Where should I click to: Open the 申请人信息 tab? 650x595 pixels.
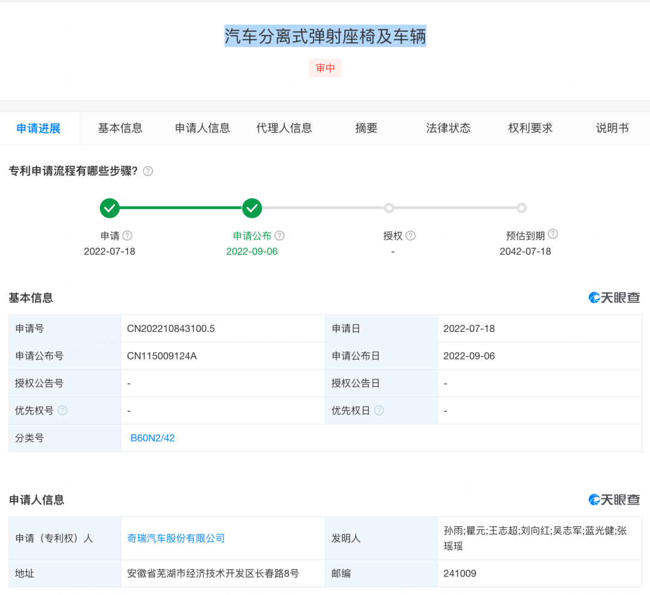coord(202,128)
